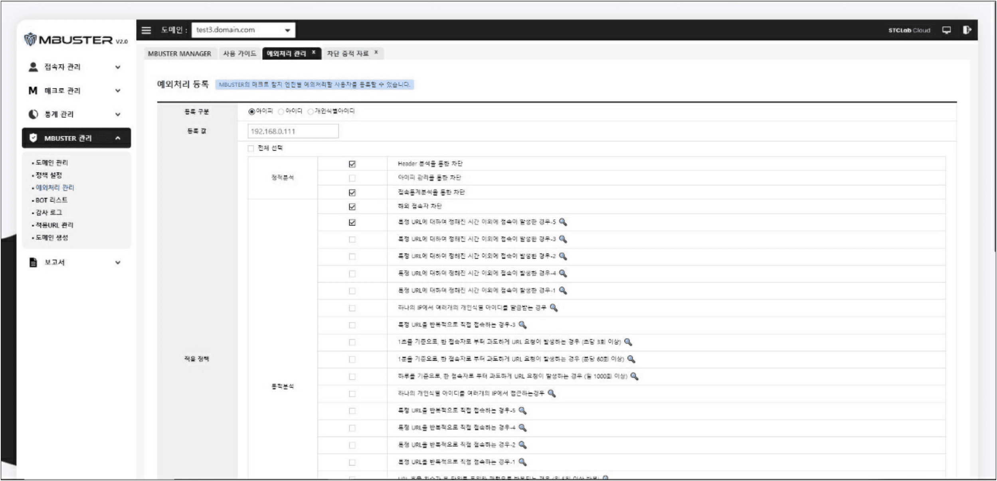Check checkbox for 하나의 IP에서 여러개의 개인식별 아이디
The height and width of the screenshot is (481, 997).
[352, 308]
